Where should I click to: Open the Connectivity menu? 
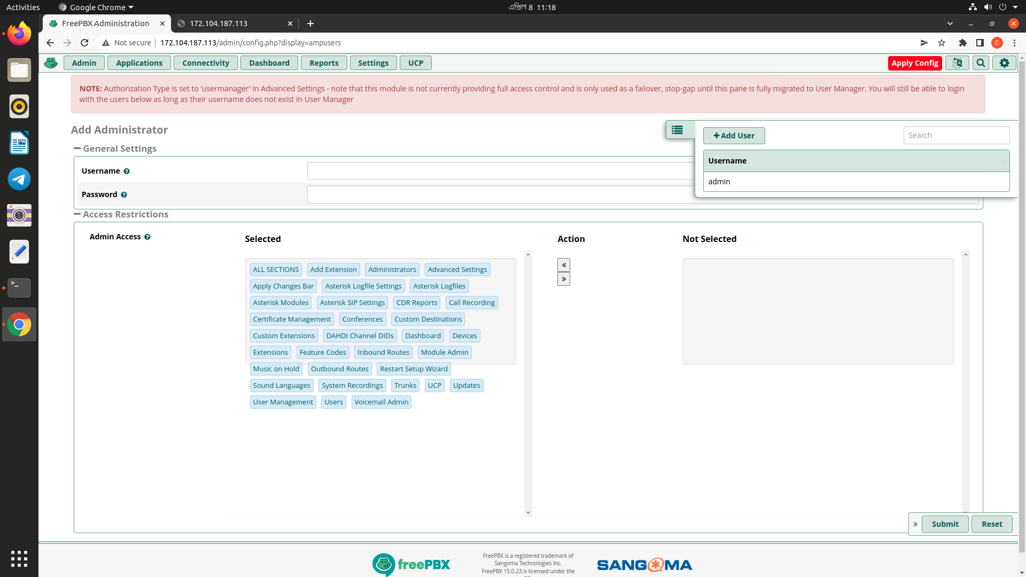(x=206, y=63)
